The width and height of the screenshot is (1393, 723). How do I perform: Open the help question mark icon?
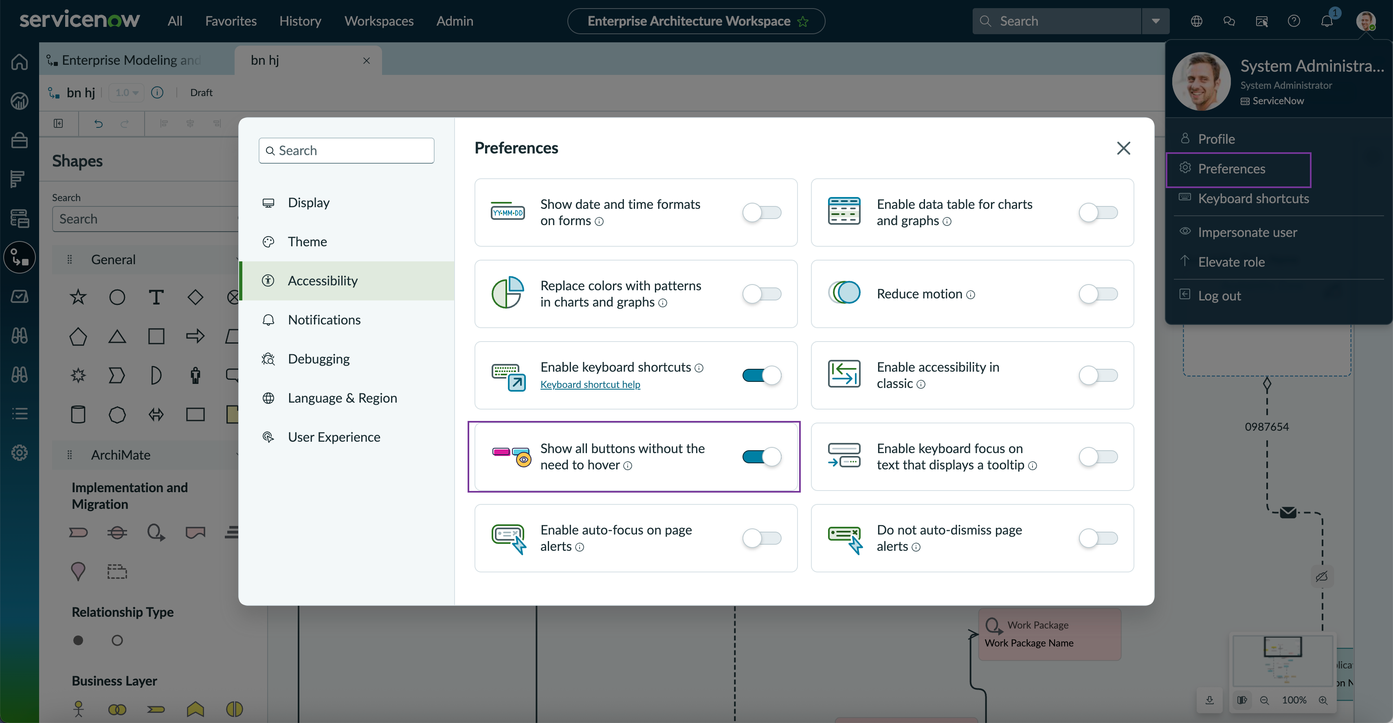point(1294,21)
